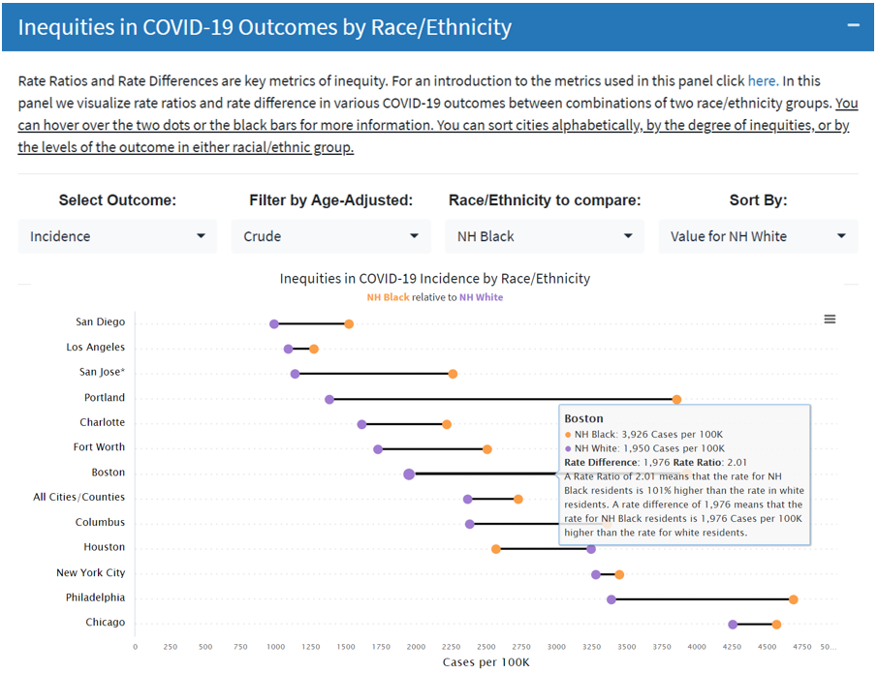
Task: Toggle the NH Black legend label
Action: pos(390,297)
